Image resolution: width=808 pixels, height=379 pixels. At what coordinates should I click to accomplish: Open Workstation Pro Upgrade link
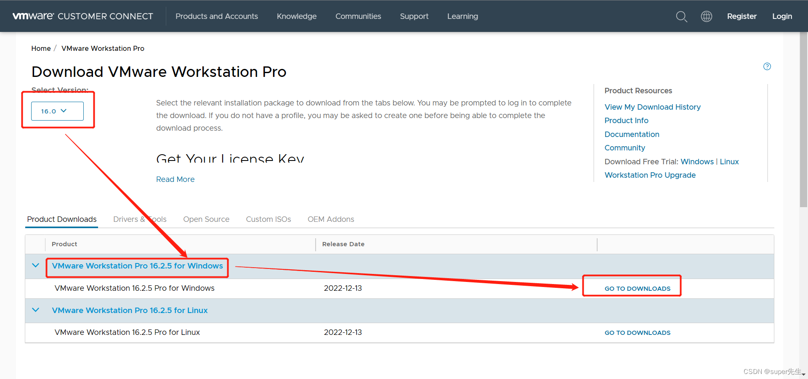click(650, 175)
